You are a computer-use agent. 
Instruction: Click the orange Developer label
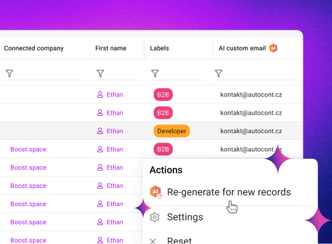tap(172, 131)
